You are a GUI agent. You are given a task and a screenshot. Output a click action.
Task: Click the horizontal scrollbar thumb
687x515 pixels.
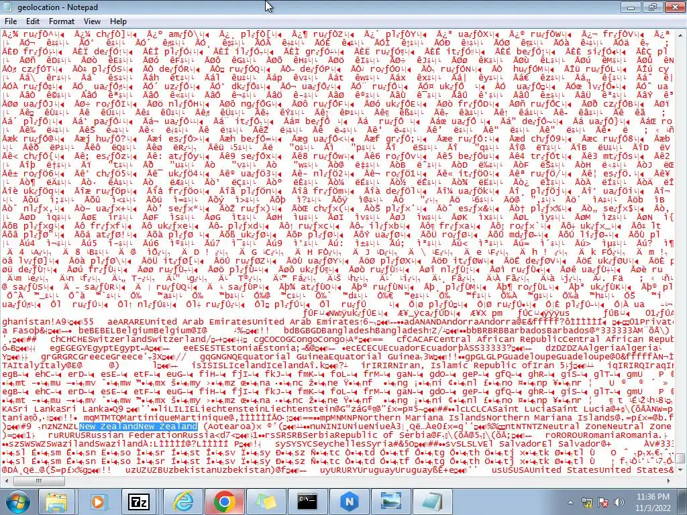(x=39, y=481)
